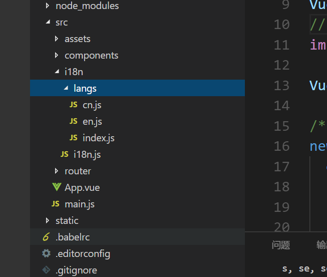Collapse the langs folder arrow

[66, 88]
